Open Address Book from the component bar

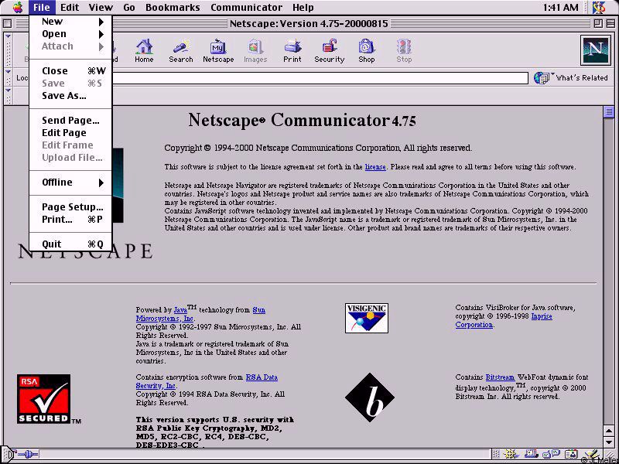(572, 455)
